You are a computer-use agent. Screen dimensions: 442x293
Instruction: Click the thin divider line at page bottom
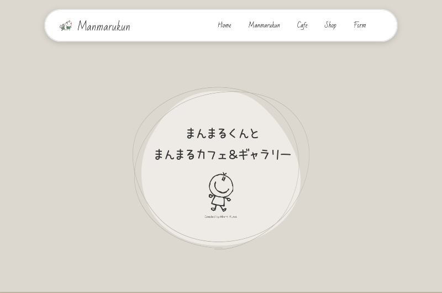click(221, 291)
